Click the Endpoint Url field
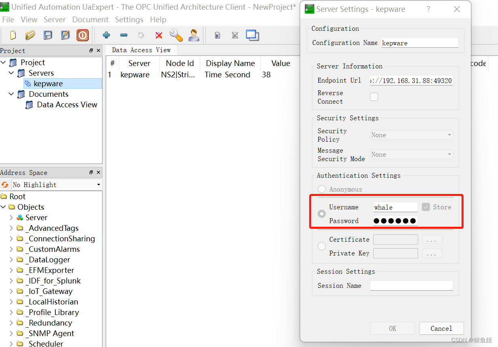This screenshot has height=347, width=498. (x=411, y=81)
